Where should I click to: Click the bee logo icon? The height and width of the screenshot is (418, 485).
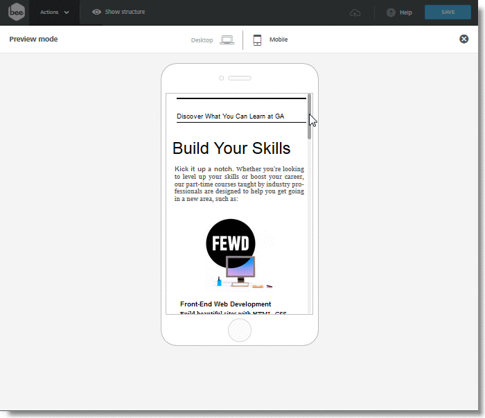click(x=17, y=12)
